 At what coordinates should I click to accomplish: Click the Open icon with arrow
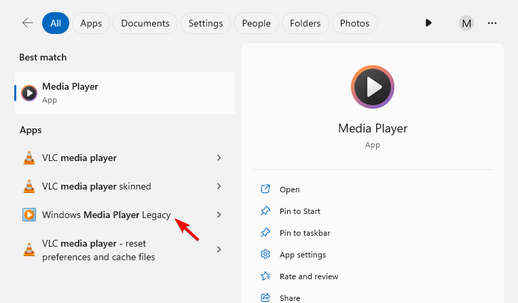(x=265, y=189)
